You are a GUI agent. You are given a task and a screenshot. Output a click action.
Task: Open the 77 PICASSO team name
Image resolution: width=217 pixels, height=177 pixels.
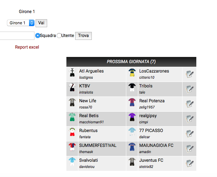(x=151, y=131)
